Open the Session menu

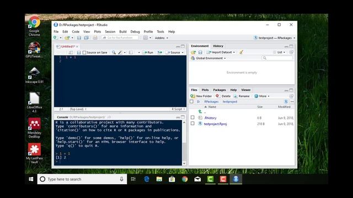point(110,32)
